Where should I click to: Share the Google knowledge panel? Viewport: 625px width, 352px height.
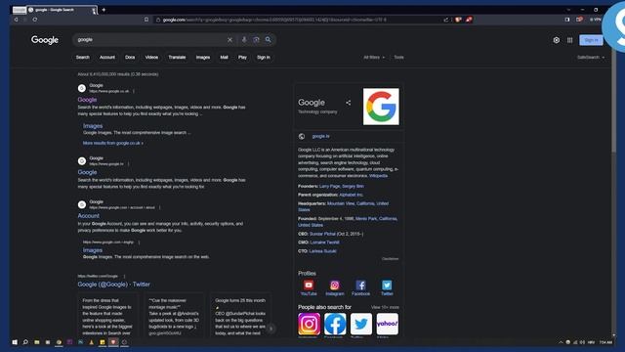point(348,103)
